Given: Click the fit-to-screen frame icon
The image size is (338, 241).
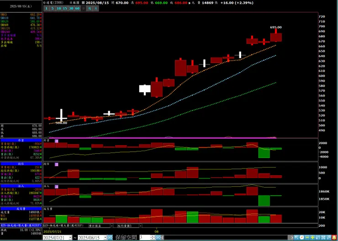Looking at the screenshot, I should click(323, 237).
